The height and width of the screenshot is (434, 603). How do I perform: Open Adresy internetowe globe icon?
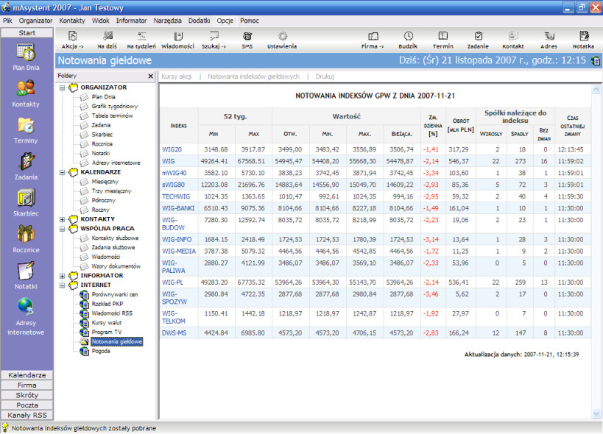(x=26, y=316)
